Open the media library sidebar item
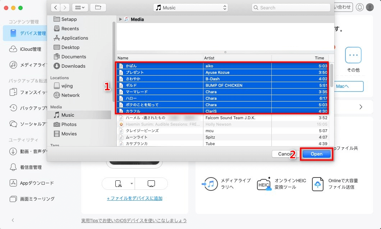 click(28, 65)
